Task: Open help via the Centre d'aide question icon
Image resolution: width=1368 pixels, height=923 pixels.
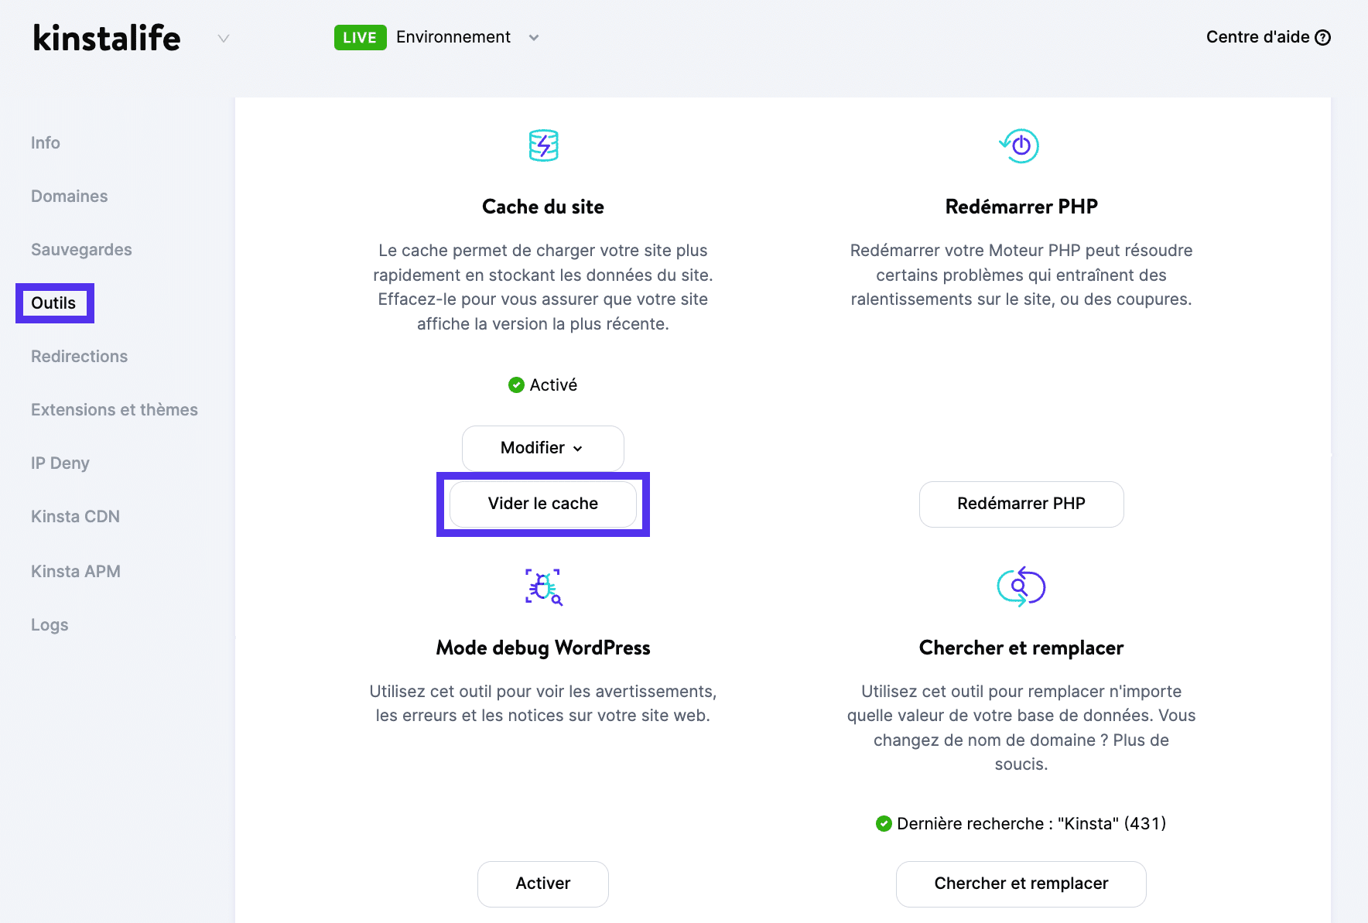Action: (x=1324, y=36)
